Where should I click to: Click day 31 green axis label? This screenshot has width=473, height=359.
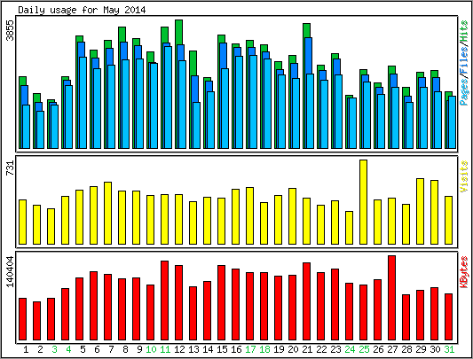[x=449, y=349]
